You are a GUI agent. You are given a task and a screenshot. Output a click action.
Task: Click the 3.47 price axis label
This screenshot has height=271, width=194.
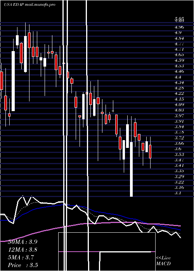179,160
